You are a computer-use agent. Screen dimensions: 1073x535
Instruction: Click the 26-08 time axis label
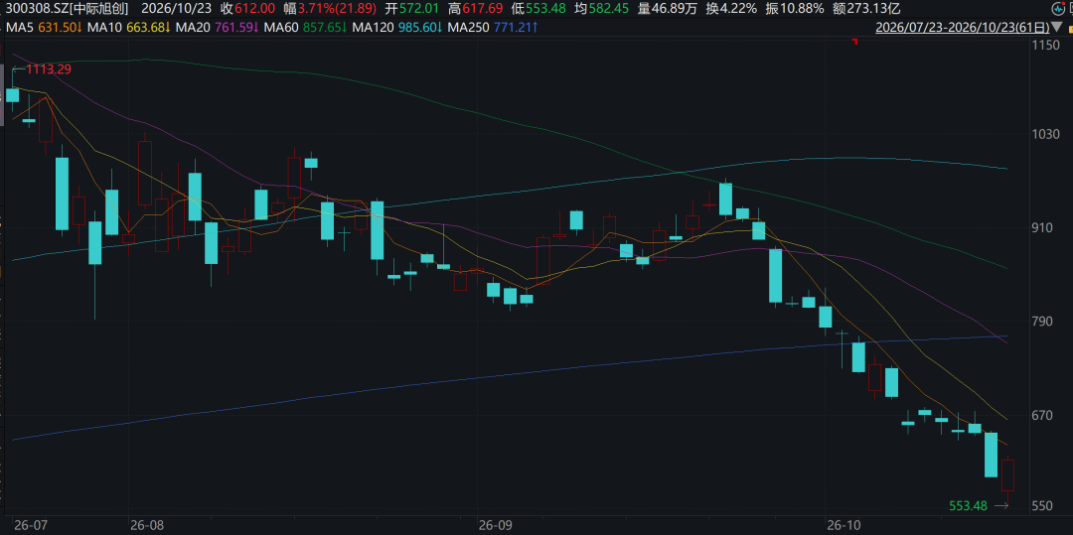(x=147, y=525)
